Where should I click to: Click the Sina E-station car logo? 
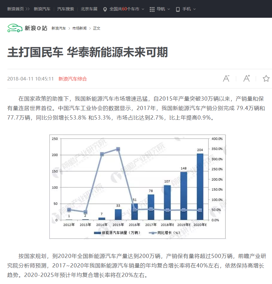coord(15,28)
